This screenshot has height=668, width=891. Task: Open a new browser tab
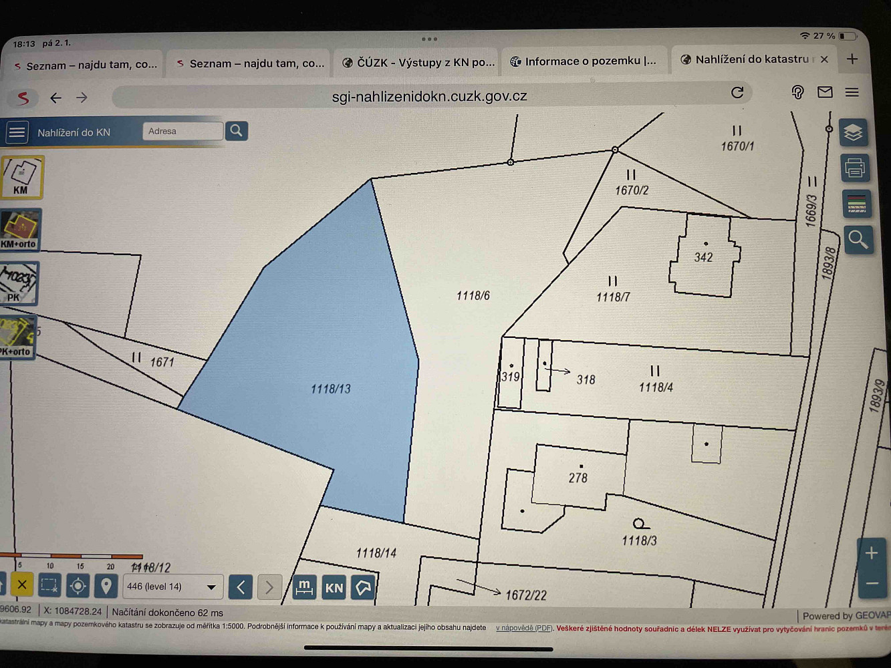tap(852, 59)
